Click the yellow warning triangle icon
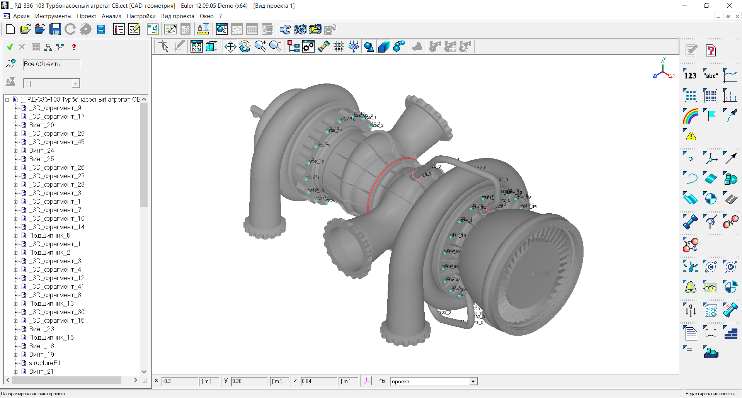Screen dimensions: 742x398 coord(691,136)
